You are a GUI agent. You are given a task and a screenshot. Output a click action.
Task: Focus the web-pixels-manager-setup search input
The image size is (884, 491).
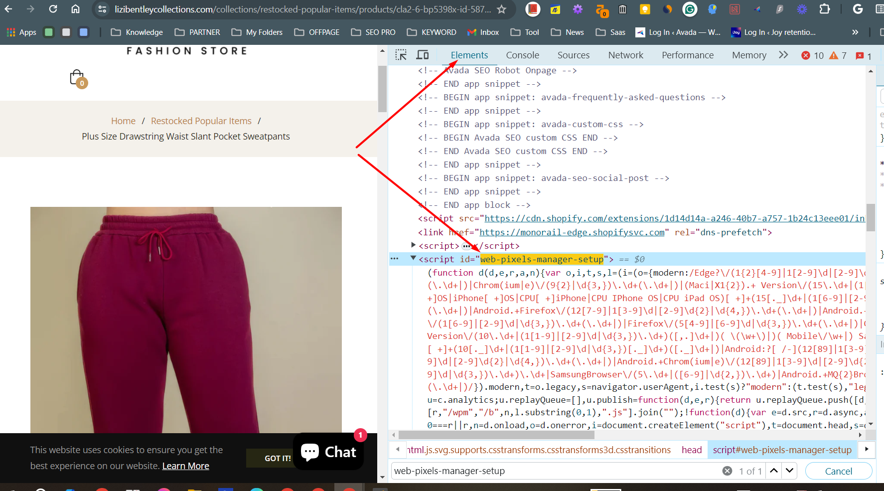pyautogui.click(x=556, y=471)
